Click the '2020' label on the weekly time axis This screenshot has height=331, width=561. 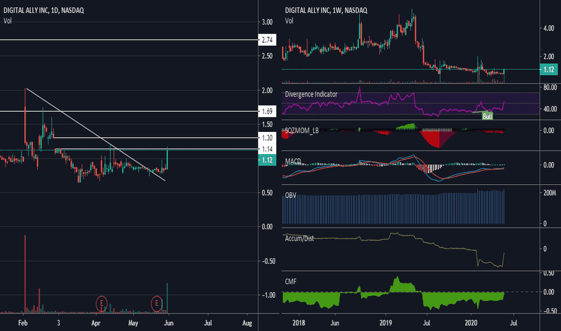click(x=471, y=323)
